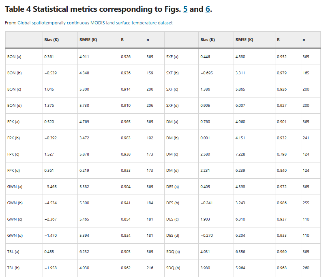Screen dimensions: 324x277
Task: Click the TBL (a) row label
Action: (x=13, y=252)
